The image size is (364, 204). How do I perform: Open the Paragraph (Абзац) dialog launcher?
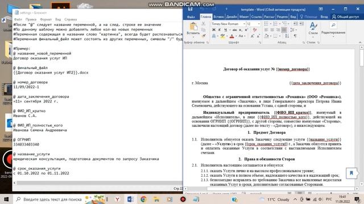point(303,42)
